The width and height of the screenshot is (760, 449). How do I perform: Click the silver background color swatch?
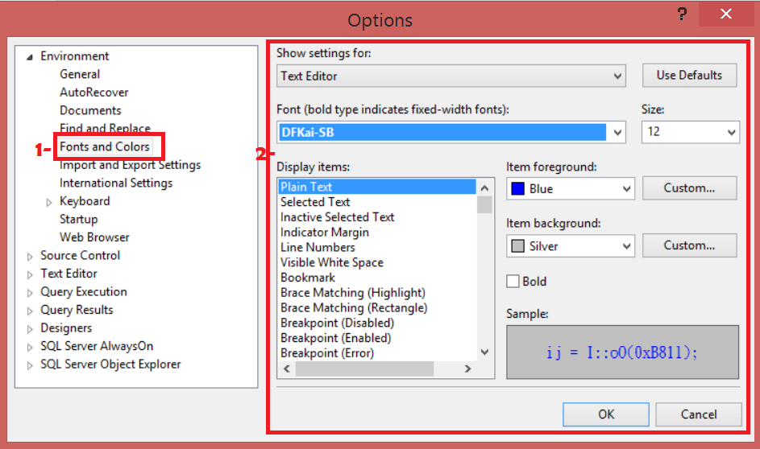click(517, 246)
